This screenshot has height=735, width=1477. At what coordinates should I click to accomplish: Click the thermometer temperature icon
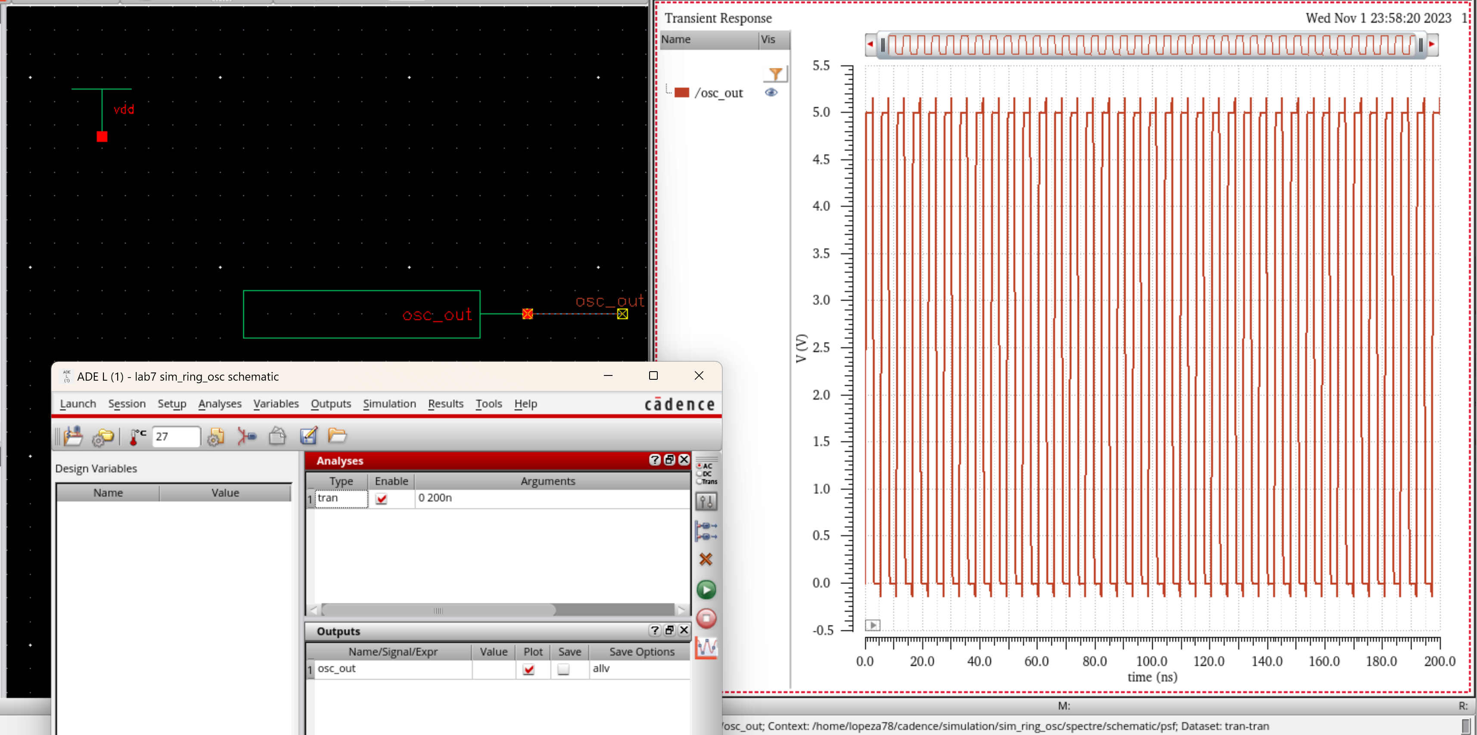(137, 437)
